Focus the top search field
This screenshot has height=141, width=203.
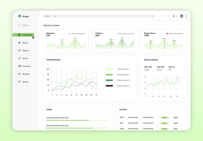99,16
